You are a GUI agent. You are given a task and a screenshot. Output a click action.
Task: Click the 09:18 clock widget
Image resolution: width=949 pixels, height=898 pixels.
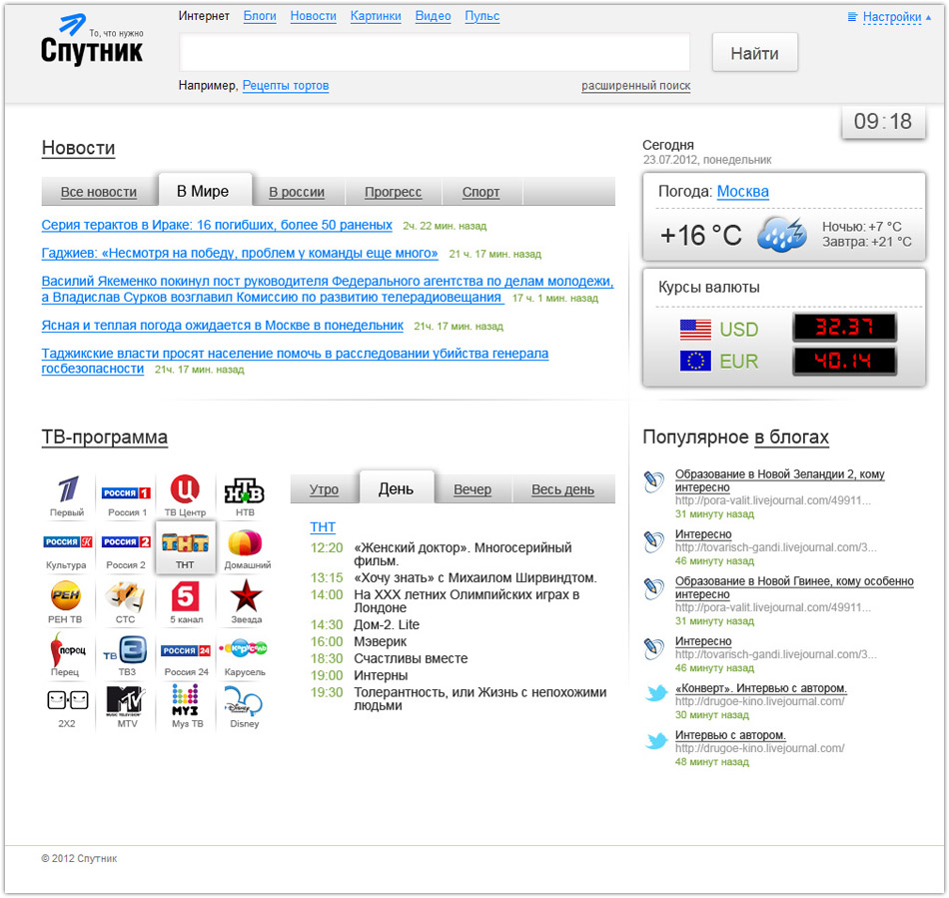pyautogui.click(x=883, y=121)
